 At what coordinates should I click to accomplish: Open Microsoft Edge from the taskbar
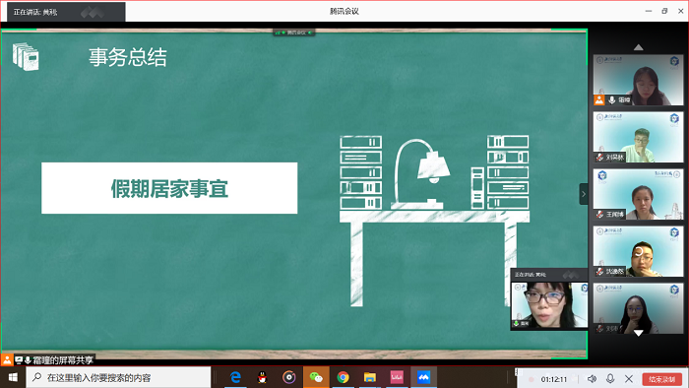tap(235, 377)
